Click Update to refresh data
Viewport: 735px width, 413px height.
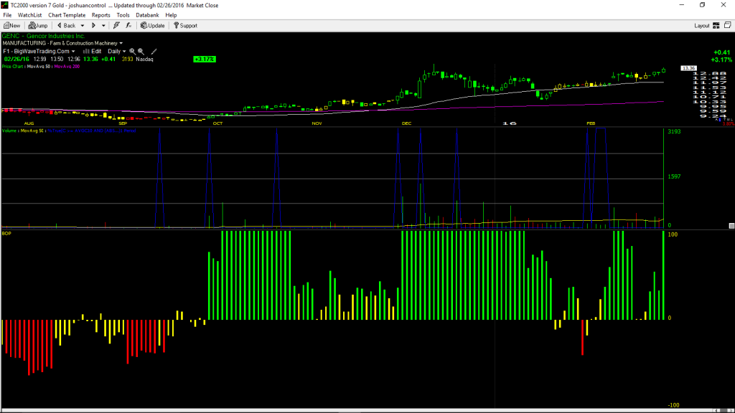(153, 26)
